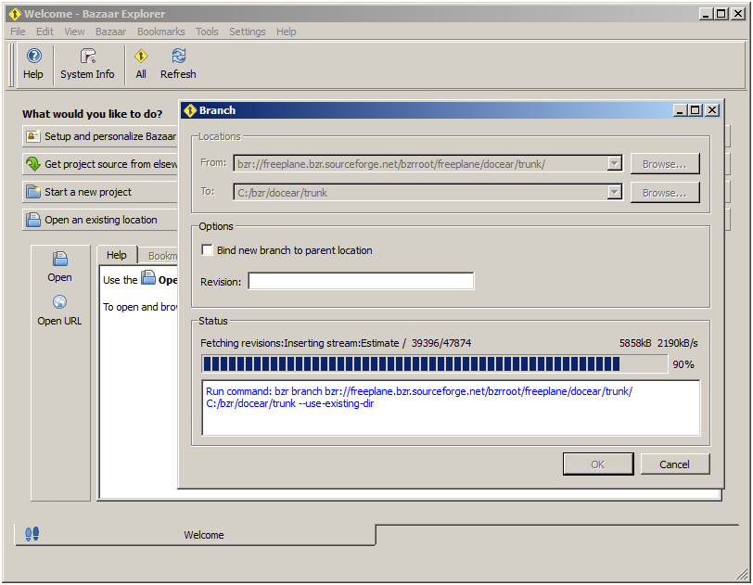Maximize the Branch dialog
The image size is (753, 585).
pos(696,110)
